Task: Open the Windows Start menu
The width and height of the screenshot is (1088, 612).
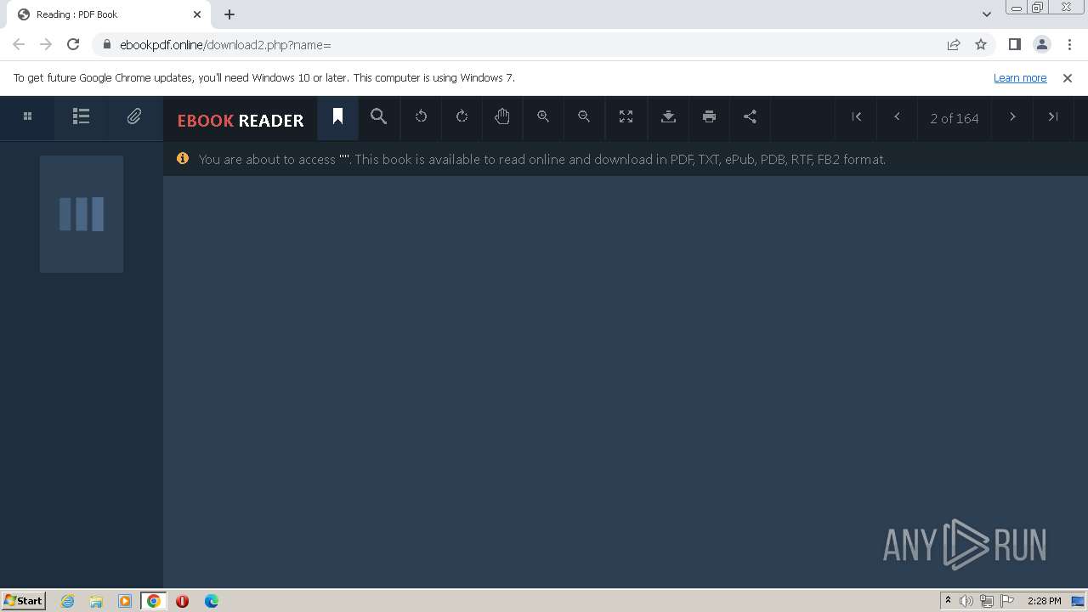Action: click(x=23, y=601)
